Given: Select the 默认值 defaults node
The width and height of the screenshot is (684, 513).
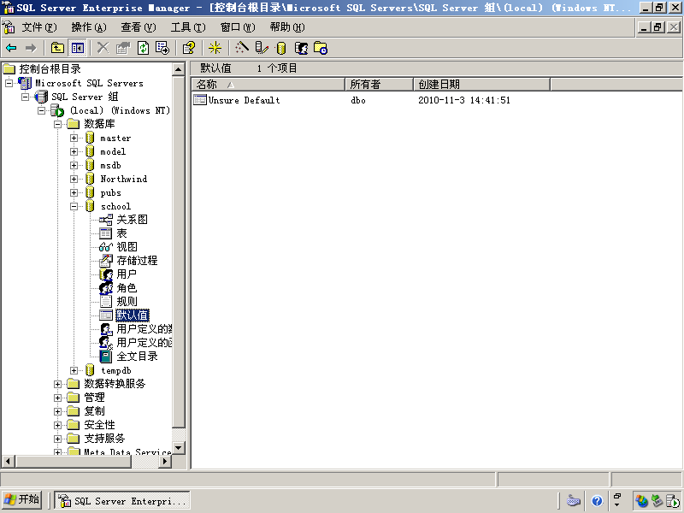Looking at the screenshot, I should coord(133,315).
